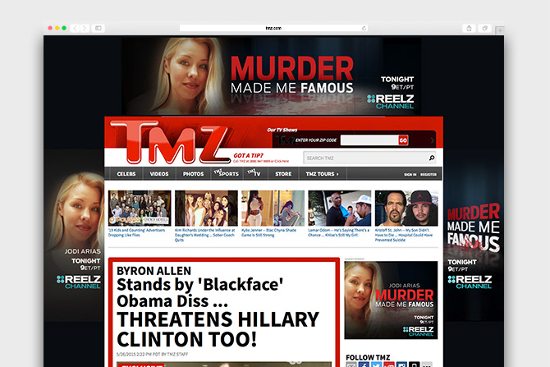The width and height of the screenshot is (550, 367).
Task: Open Byron Allen 'Blackface' headline story
Action: (218, 307)
